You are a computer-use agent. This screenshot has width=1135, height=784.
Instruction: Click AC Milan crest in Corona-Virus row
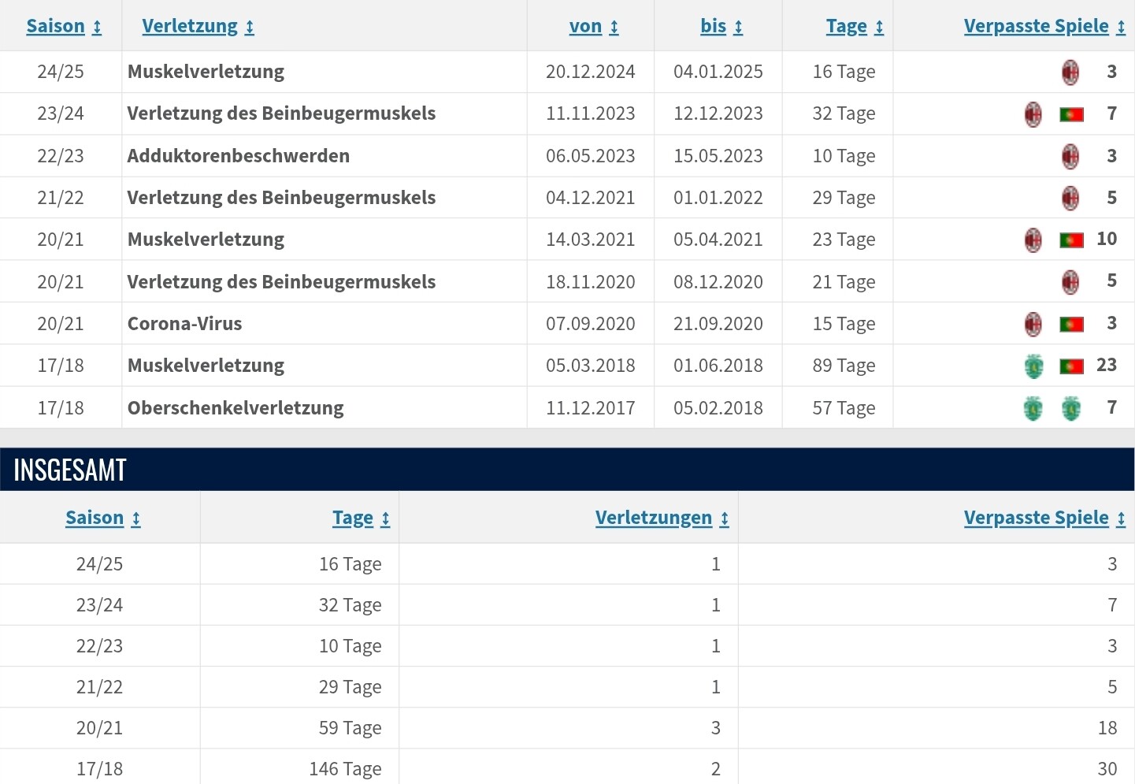coord(1033,324)
